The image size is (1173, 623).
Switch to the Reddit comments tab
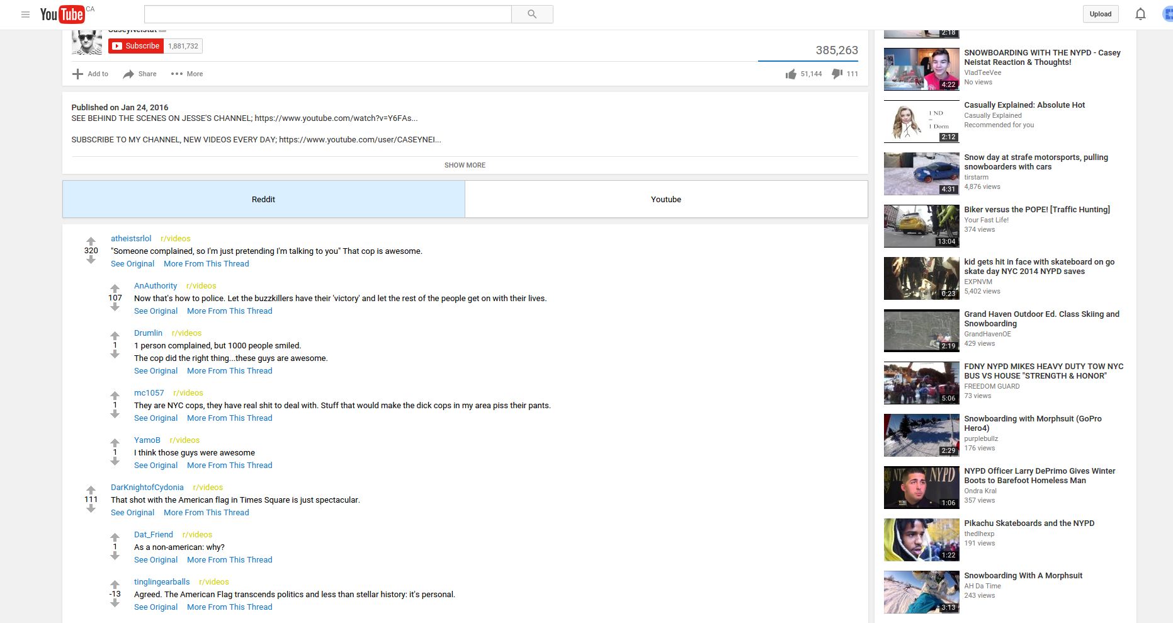pyautogui.click(x=264, y=199)
